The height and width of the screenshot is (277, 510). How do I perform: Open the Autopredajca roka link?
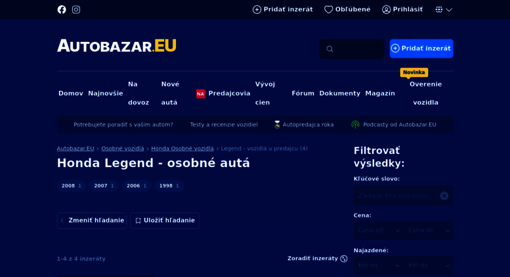(304, 124)
